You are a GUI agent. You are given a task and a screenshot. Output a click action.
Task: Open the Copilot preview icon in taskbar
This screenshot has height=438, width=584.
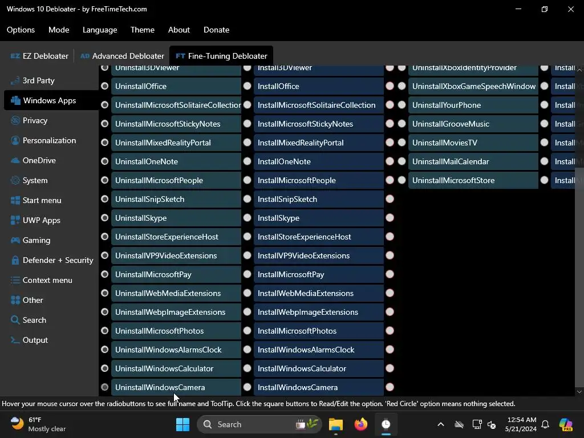(566, 424)
